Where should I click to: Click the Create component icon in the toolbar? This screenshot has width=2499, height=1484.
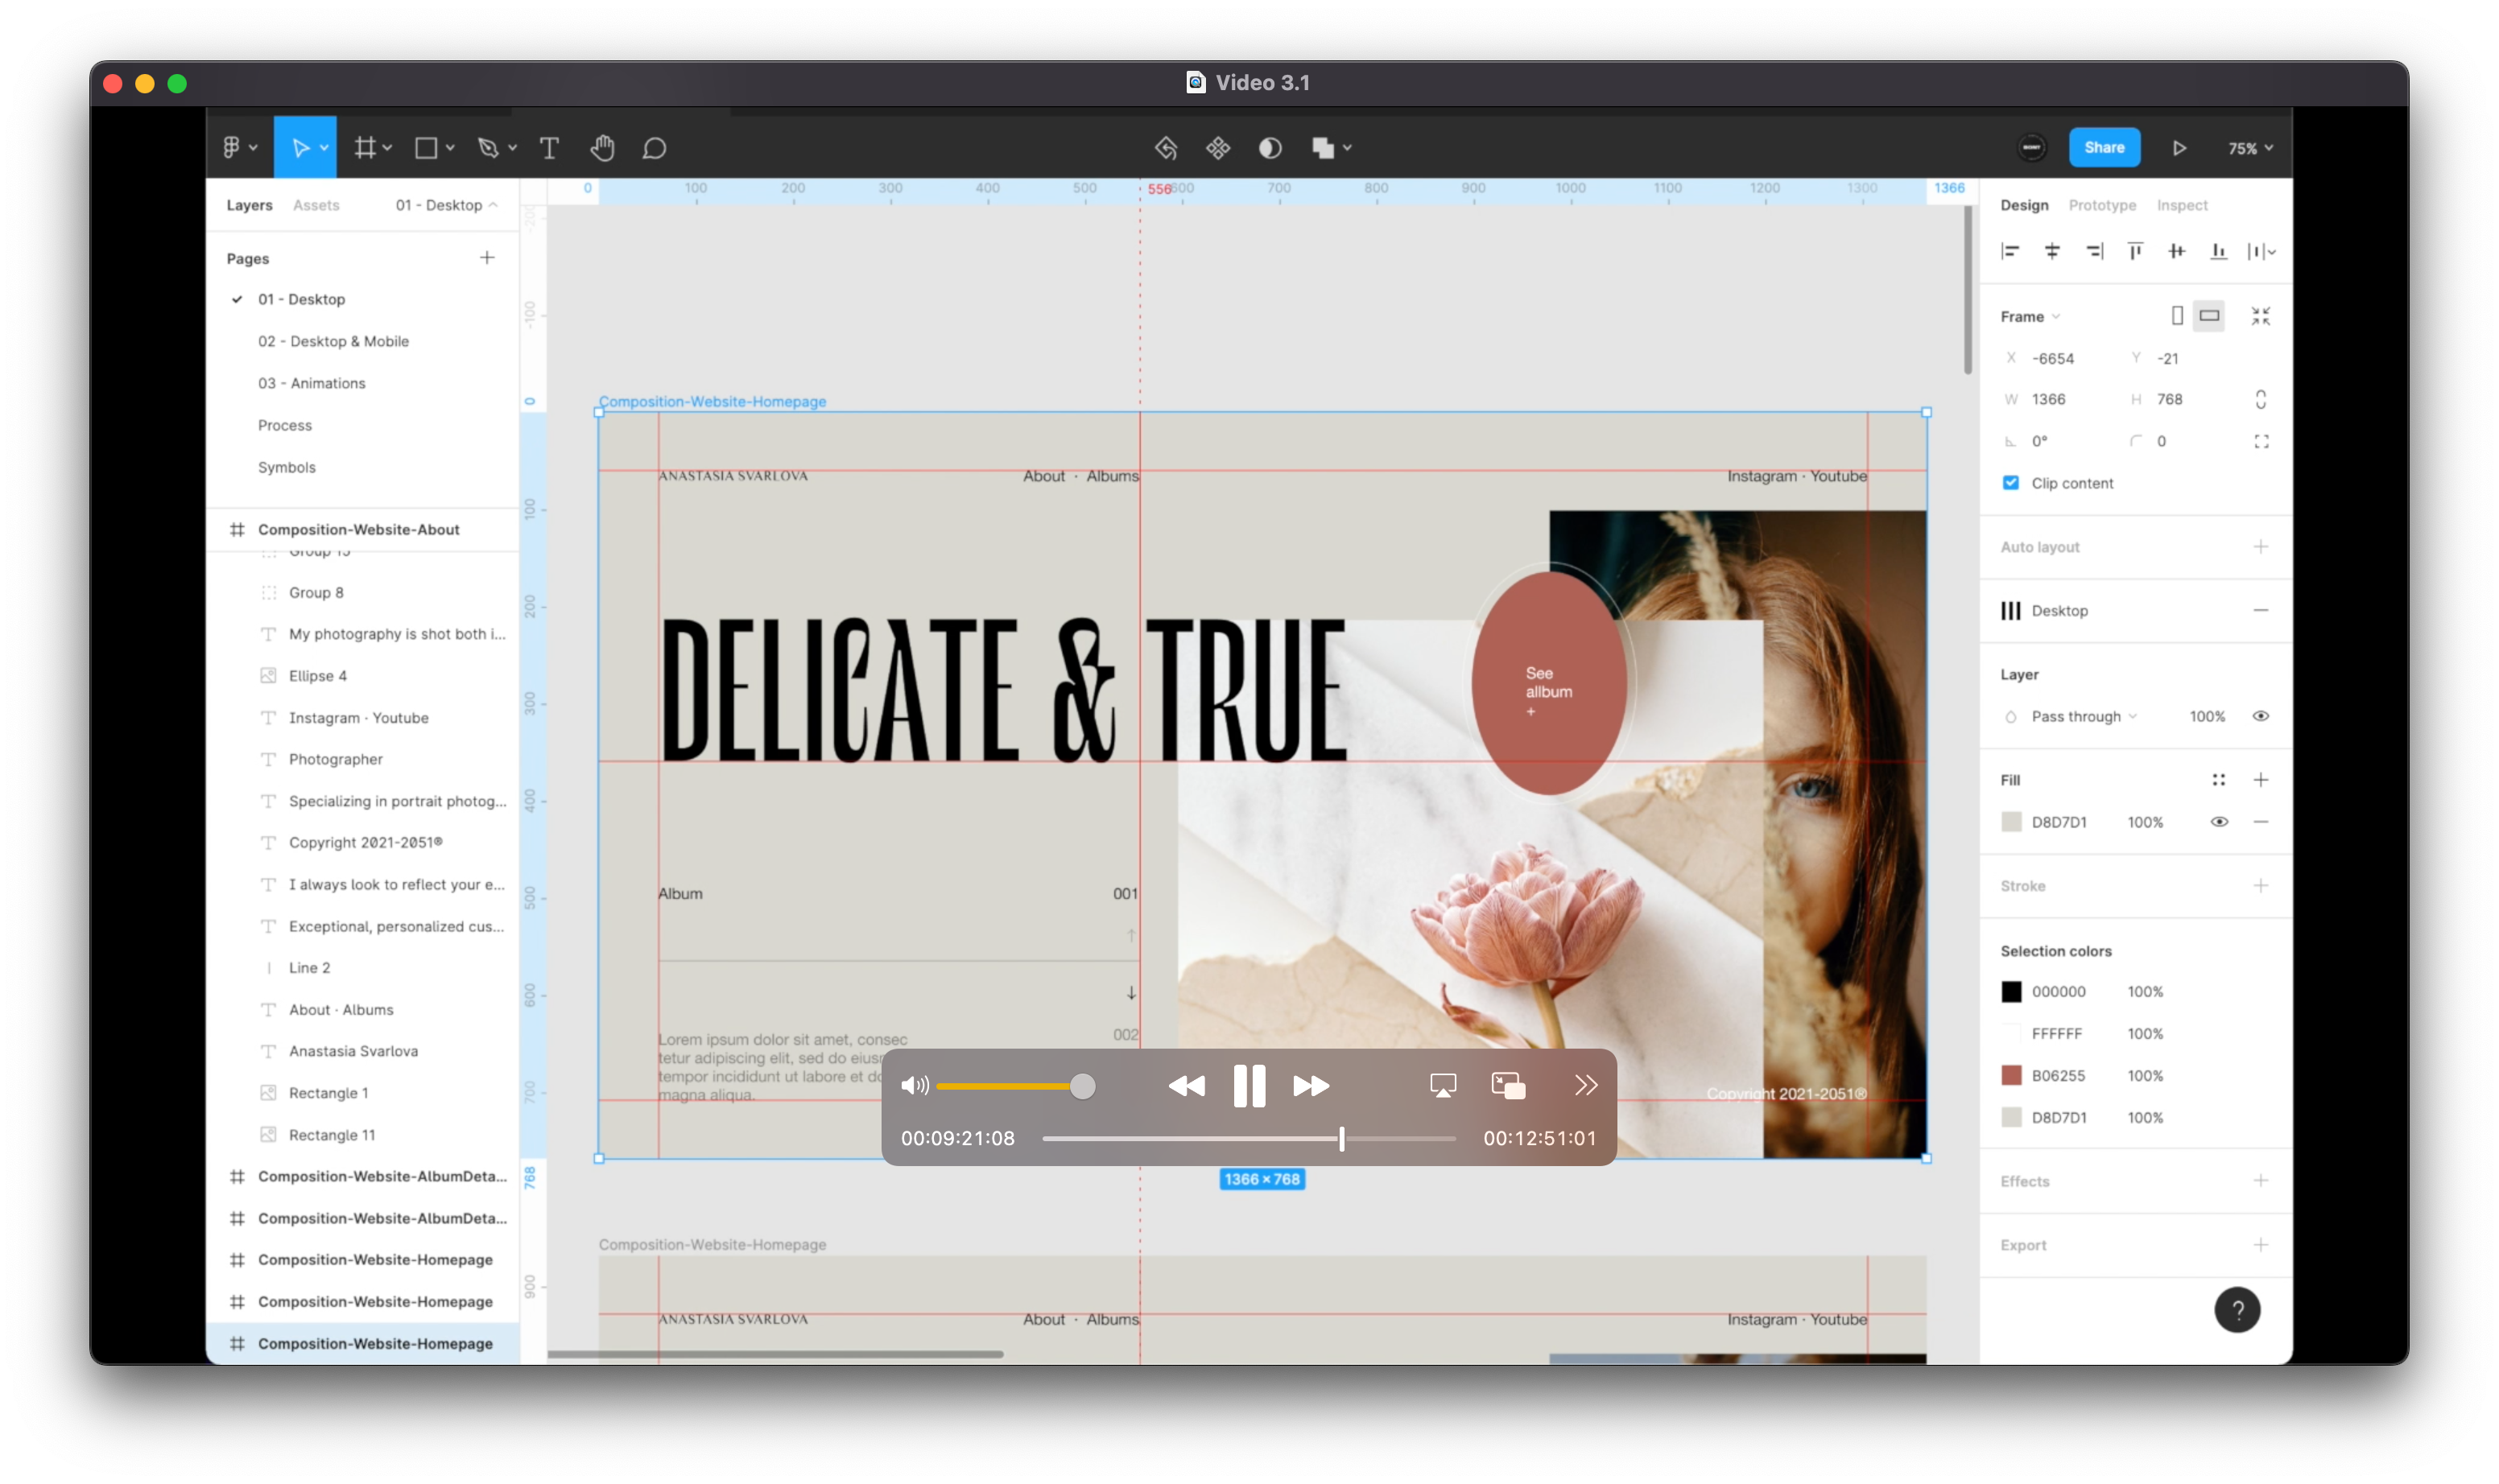click(1220, 147)
